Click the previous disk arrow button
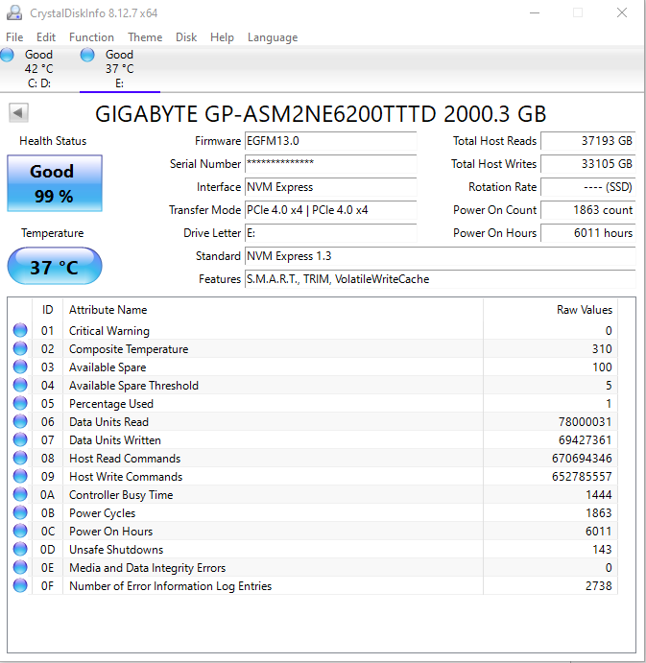 (x=18, y=113)
